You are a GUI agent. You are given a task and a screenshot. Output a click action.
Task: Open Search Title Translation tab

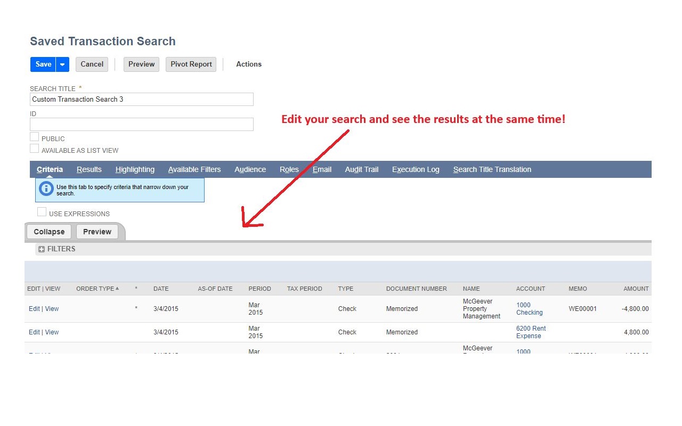[x=492, y=169]
